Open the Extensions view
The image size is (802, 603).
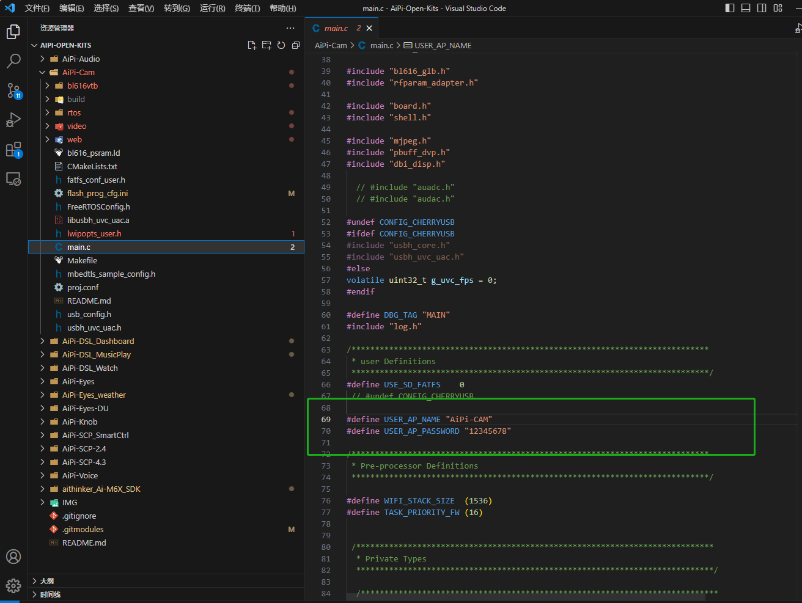[13, 150]
